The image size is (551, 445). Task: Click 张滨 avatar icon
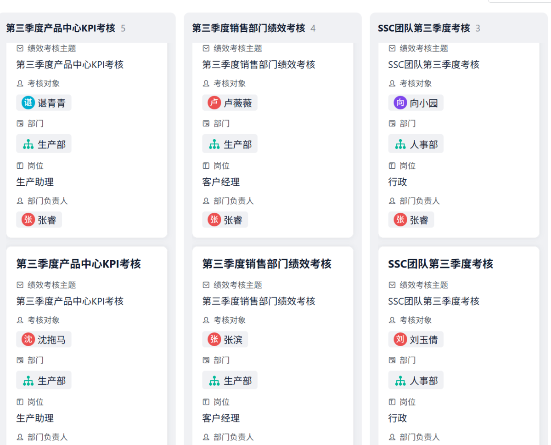[x=214, y=340]
